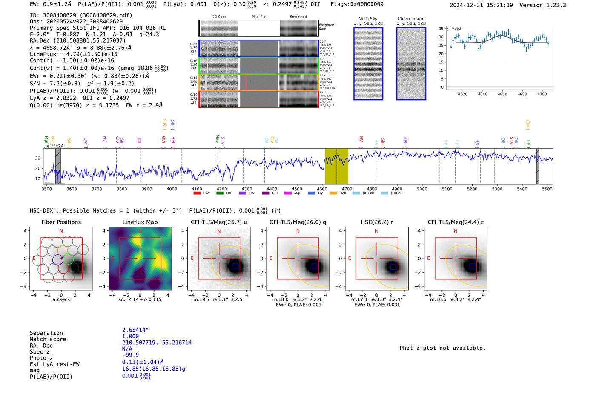
Task: Click the Flags:0x00000009 header text
Action: (357, 4)
